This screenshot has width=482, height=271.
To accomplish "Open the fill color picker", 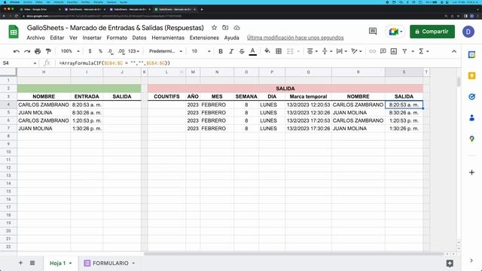I will click(267, 51).
